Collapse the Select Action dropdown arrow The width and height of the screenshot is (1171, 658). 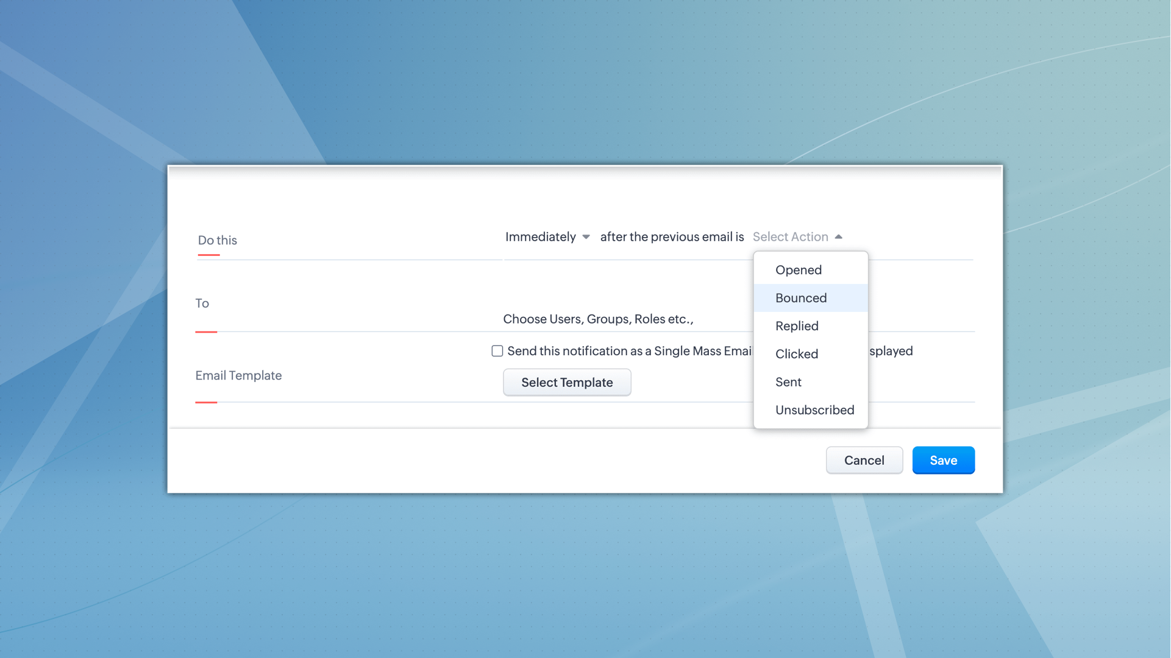pyautogui.click(x=838, y=237)
